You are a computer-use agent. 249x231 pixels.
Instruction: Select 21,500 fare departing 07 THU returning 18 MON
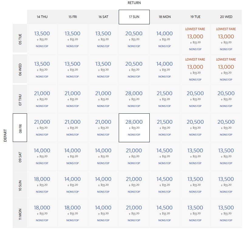point(164,99)
